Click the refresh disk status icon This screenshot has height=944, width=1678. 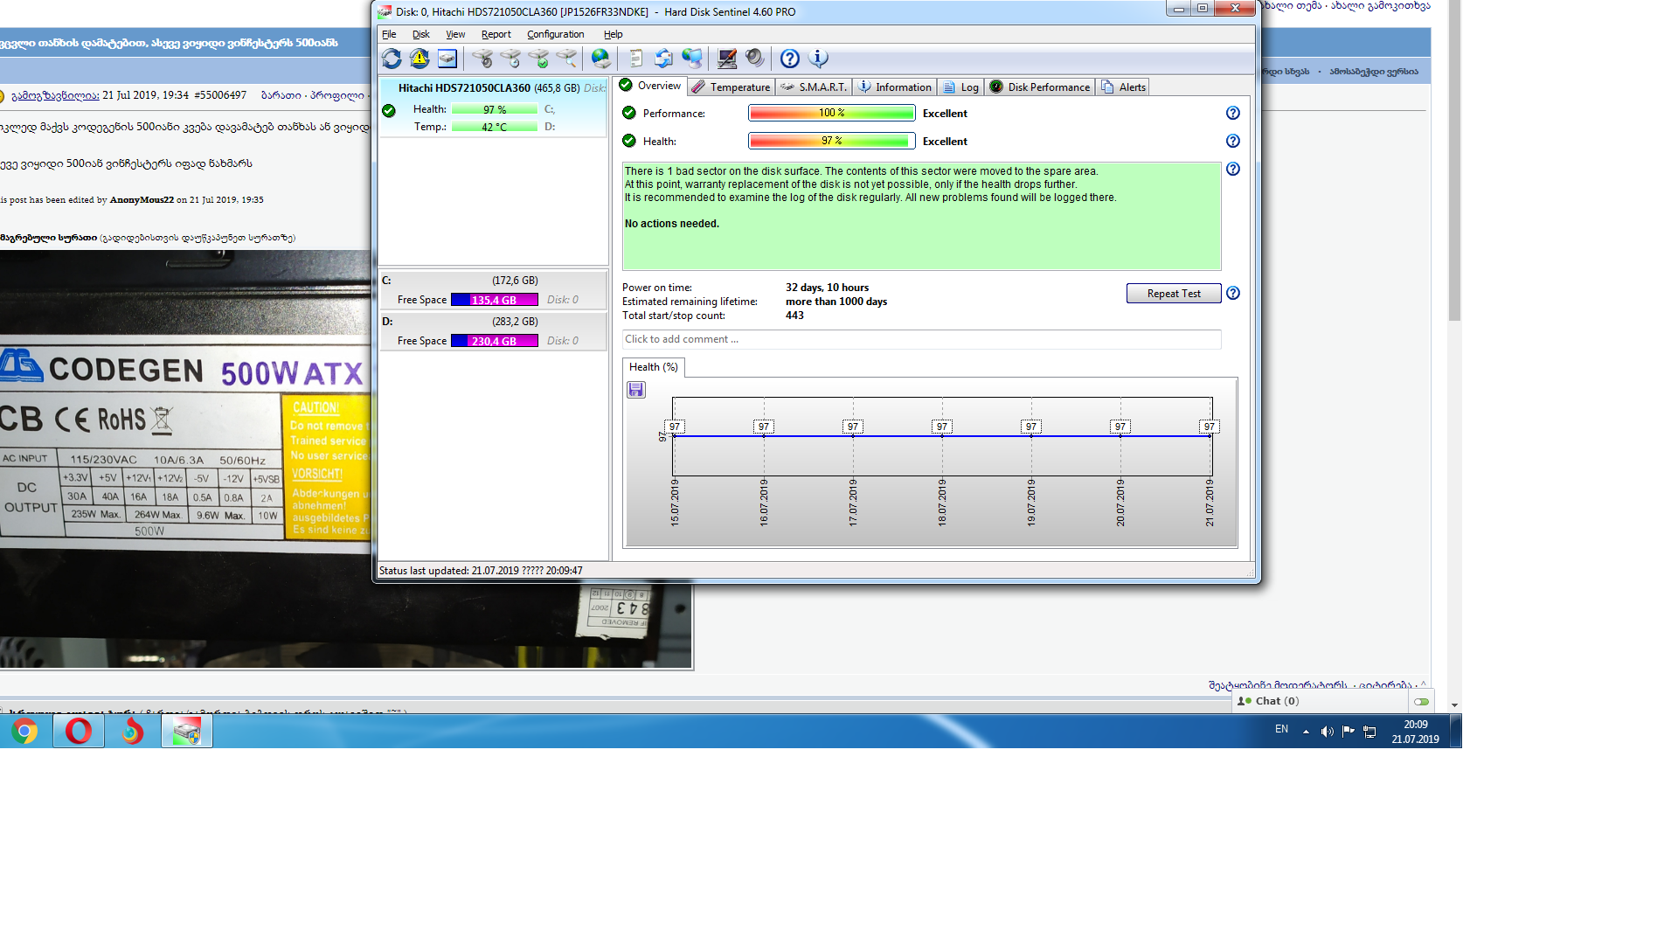[392, 59]
